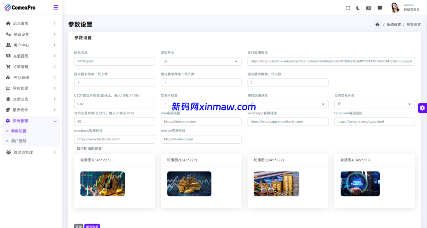Click the whatsapp客服链接 input field
This screenshot has height=228, width=427.
(x=288, y=121)
